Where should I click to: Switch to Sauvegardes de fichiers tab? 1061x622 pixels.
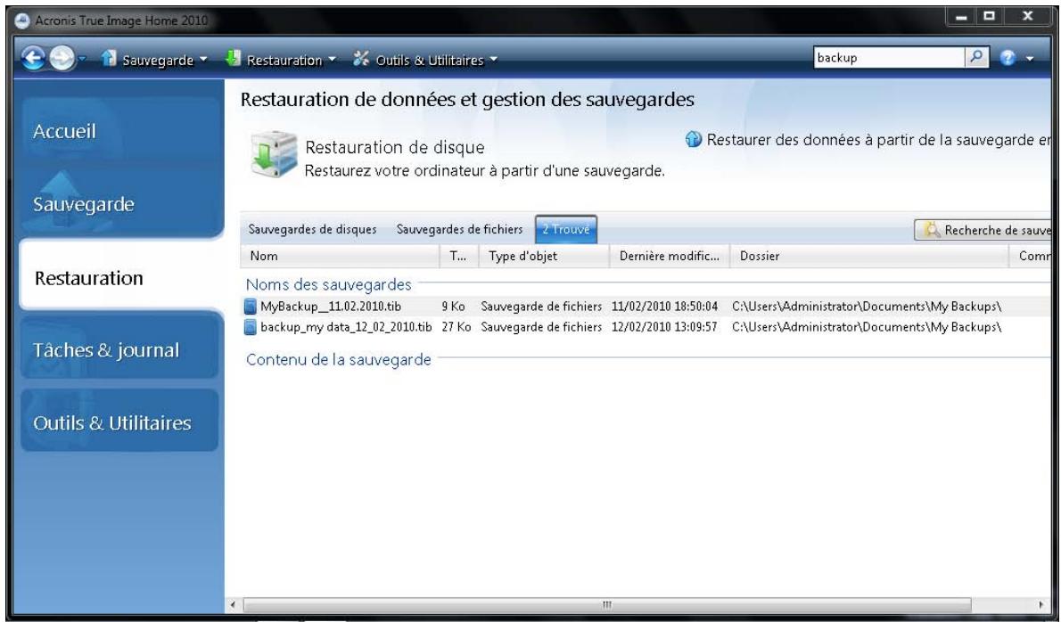459,229
